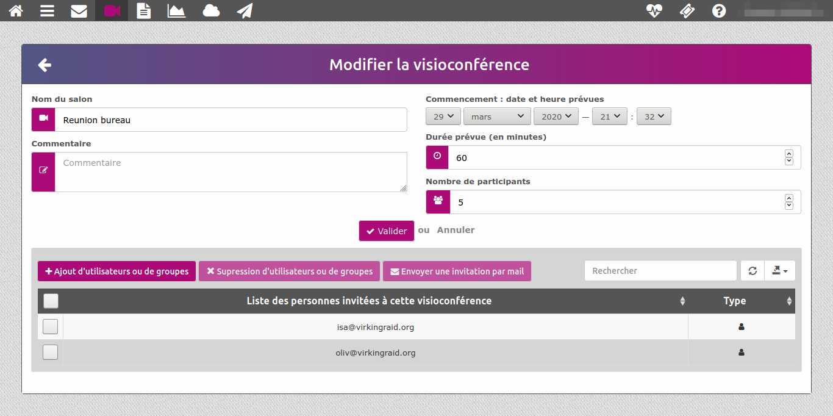Open the document file icon in navbar
The image size is (833, 416).
click(144, 11)
